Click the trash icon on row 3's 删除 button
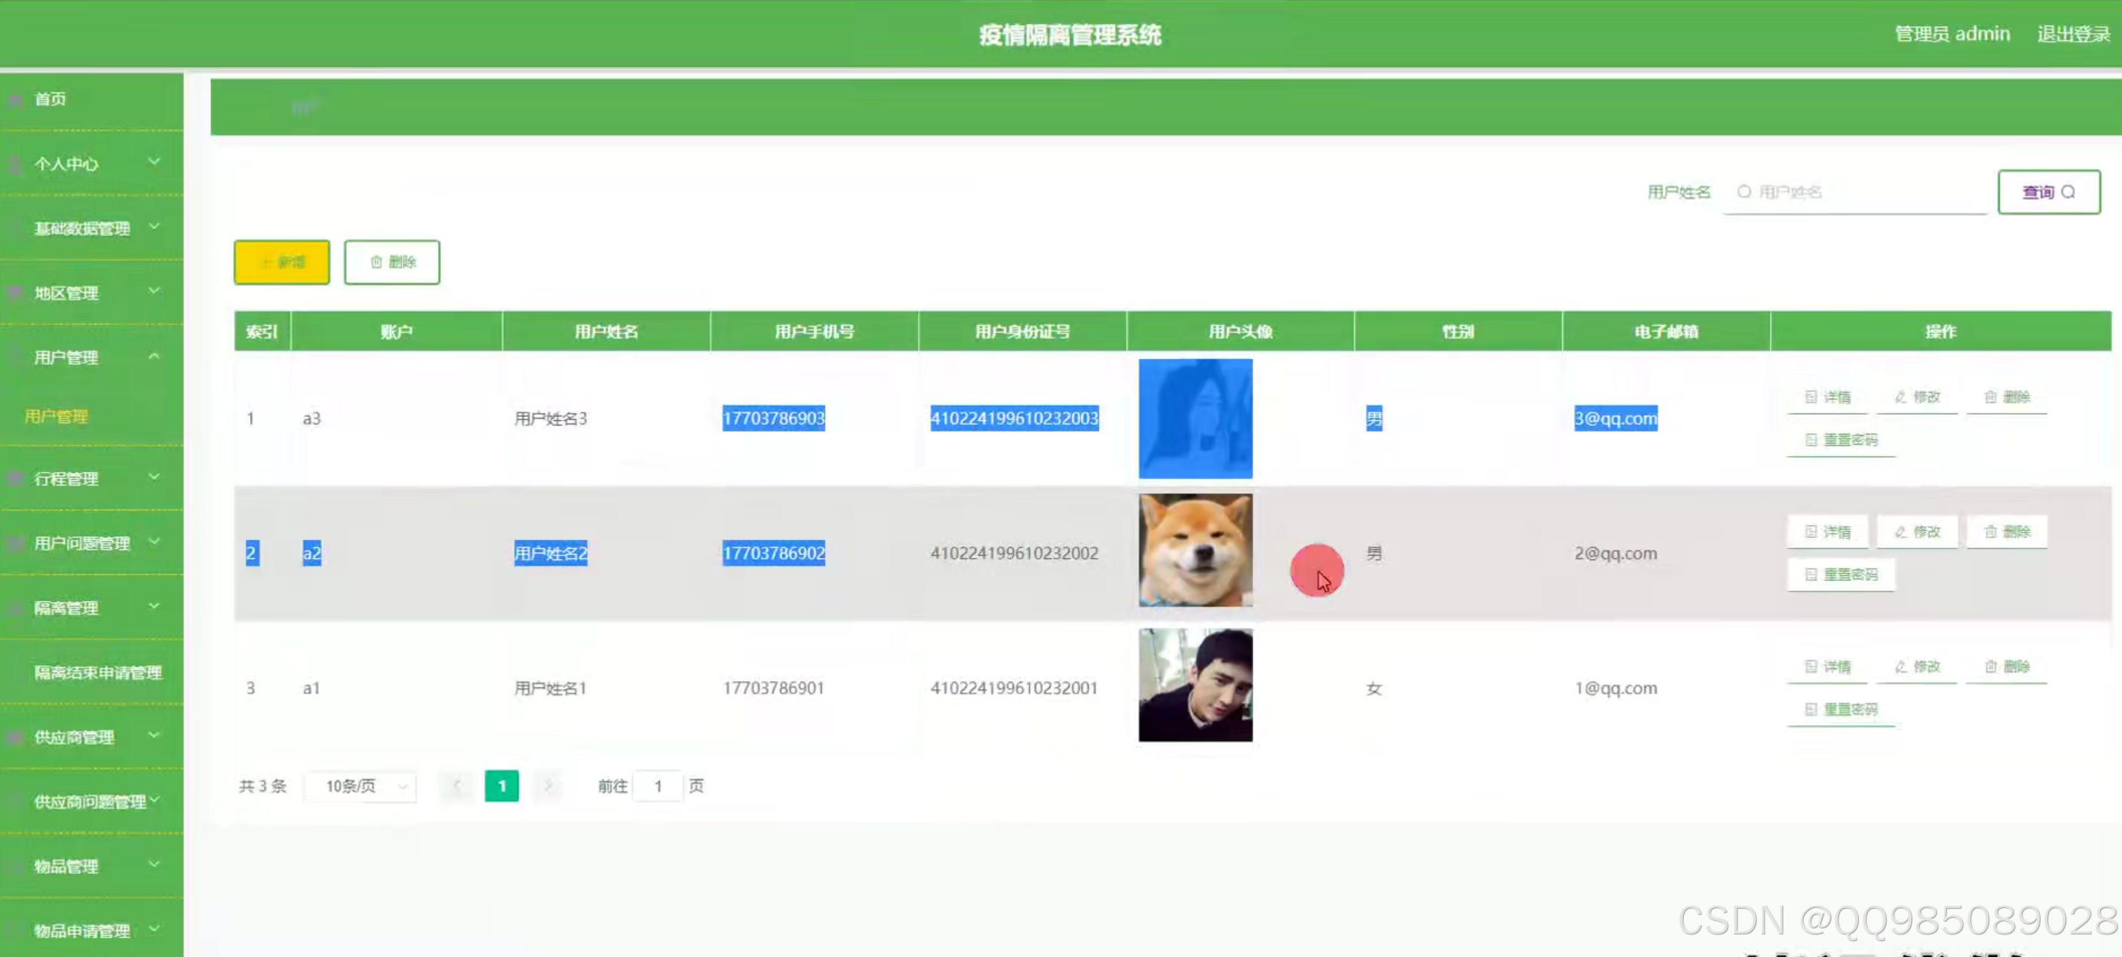The height and width of the screenshot is (957, 2122). 1990,666
